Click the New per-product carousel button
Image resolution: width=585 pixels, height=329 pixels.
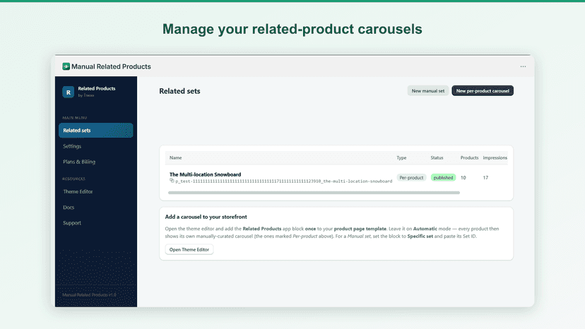pos(483,90)
